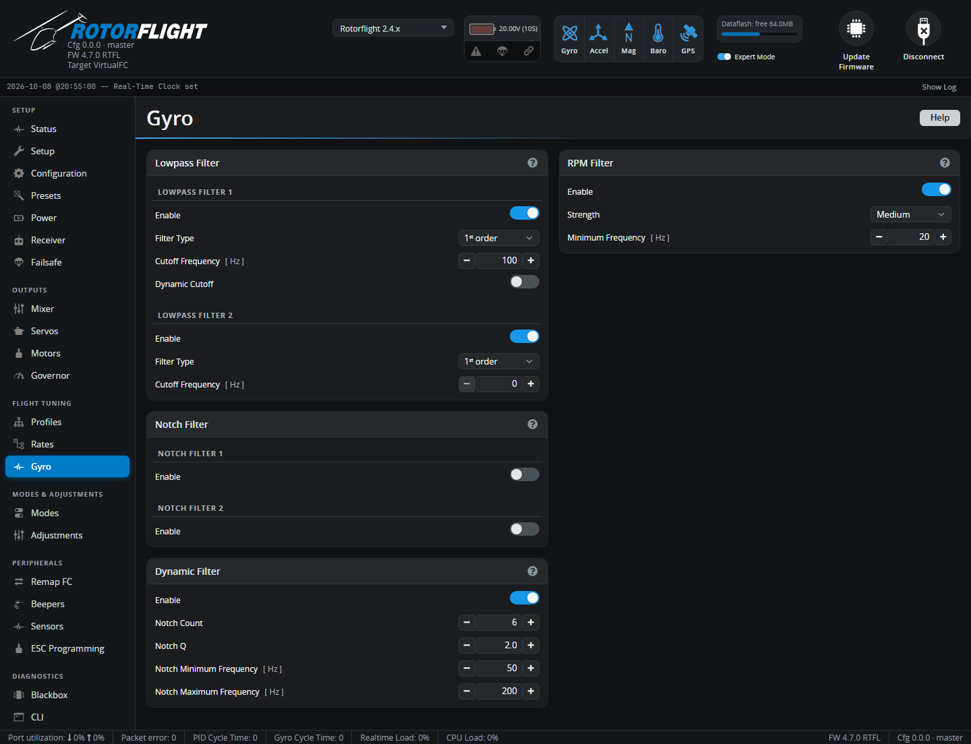This screenshot has width=971, height=744.
Task: Click the GPS sensor status icon
Action: (x=688, y=33)
